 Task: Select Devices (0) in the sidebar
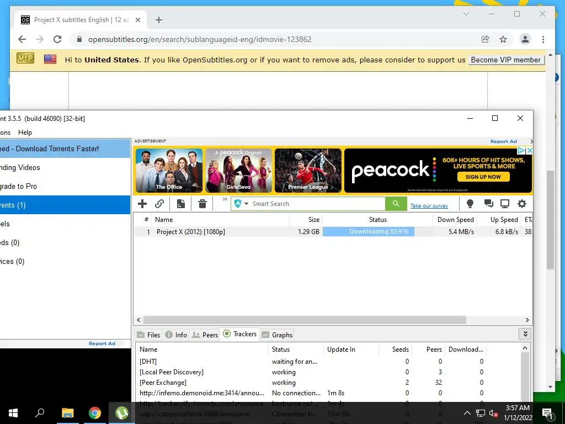coord(65,261)
